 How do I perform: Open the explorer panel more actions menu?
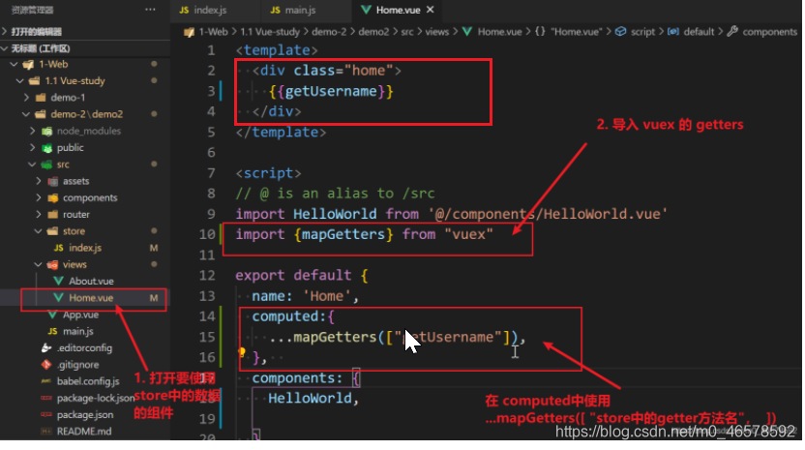pos(150,10)
